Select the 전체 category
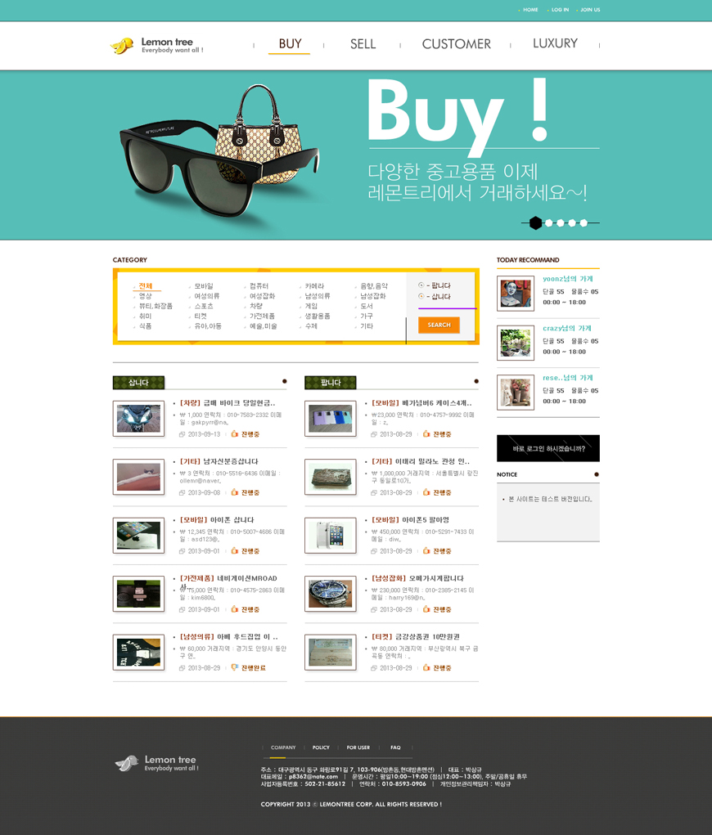Image resolution: width=712 pixels, height=835 pixels. point(146,286)
